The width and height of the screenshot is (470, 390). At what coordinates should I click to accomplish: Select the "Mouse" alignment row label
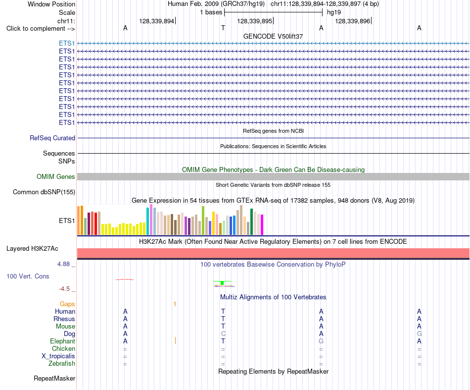pyautogui.click(x=65, y=327)
